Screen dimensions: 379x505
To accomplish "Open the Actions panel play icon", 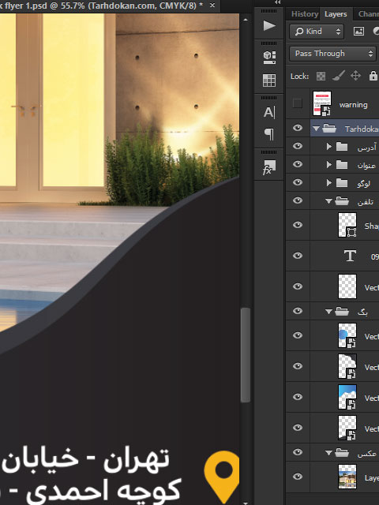I will pos(269,25).
